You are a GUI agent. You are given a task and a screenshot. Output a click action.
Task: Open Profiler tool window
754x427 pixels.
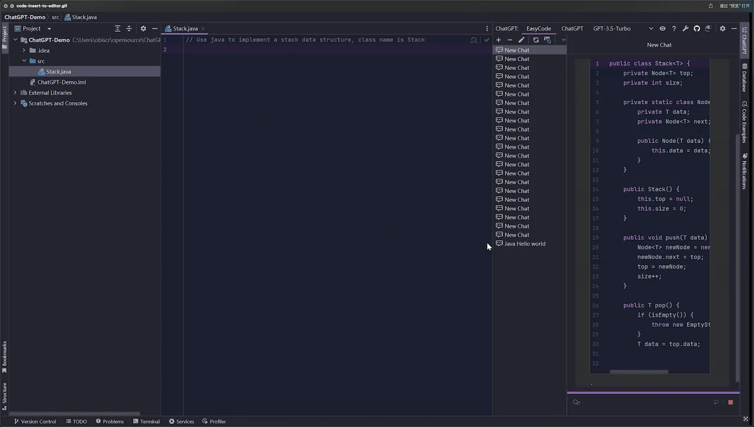(x=214, y=422)
